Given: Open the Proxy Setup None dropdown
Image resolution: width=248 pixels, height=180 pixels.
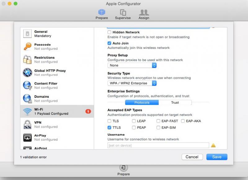Looking at the screenshot, I should [132, 65].
